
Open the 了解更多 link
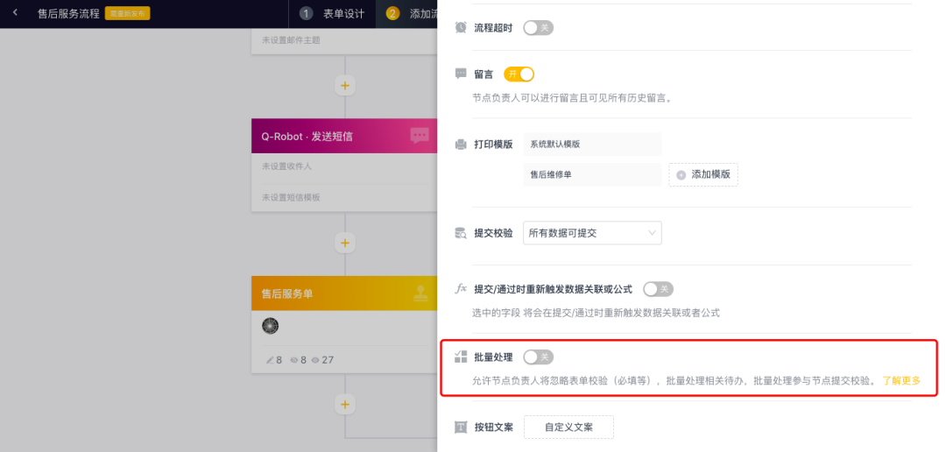pos(901,381)
